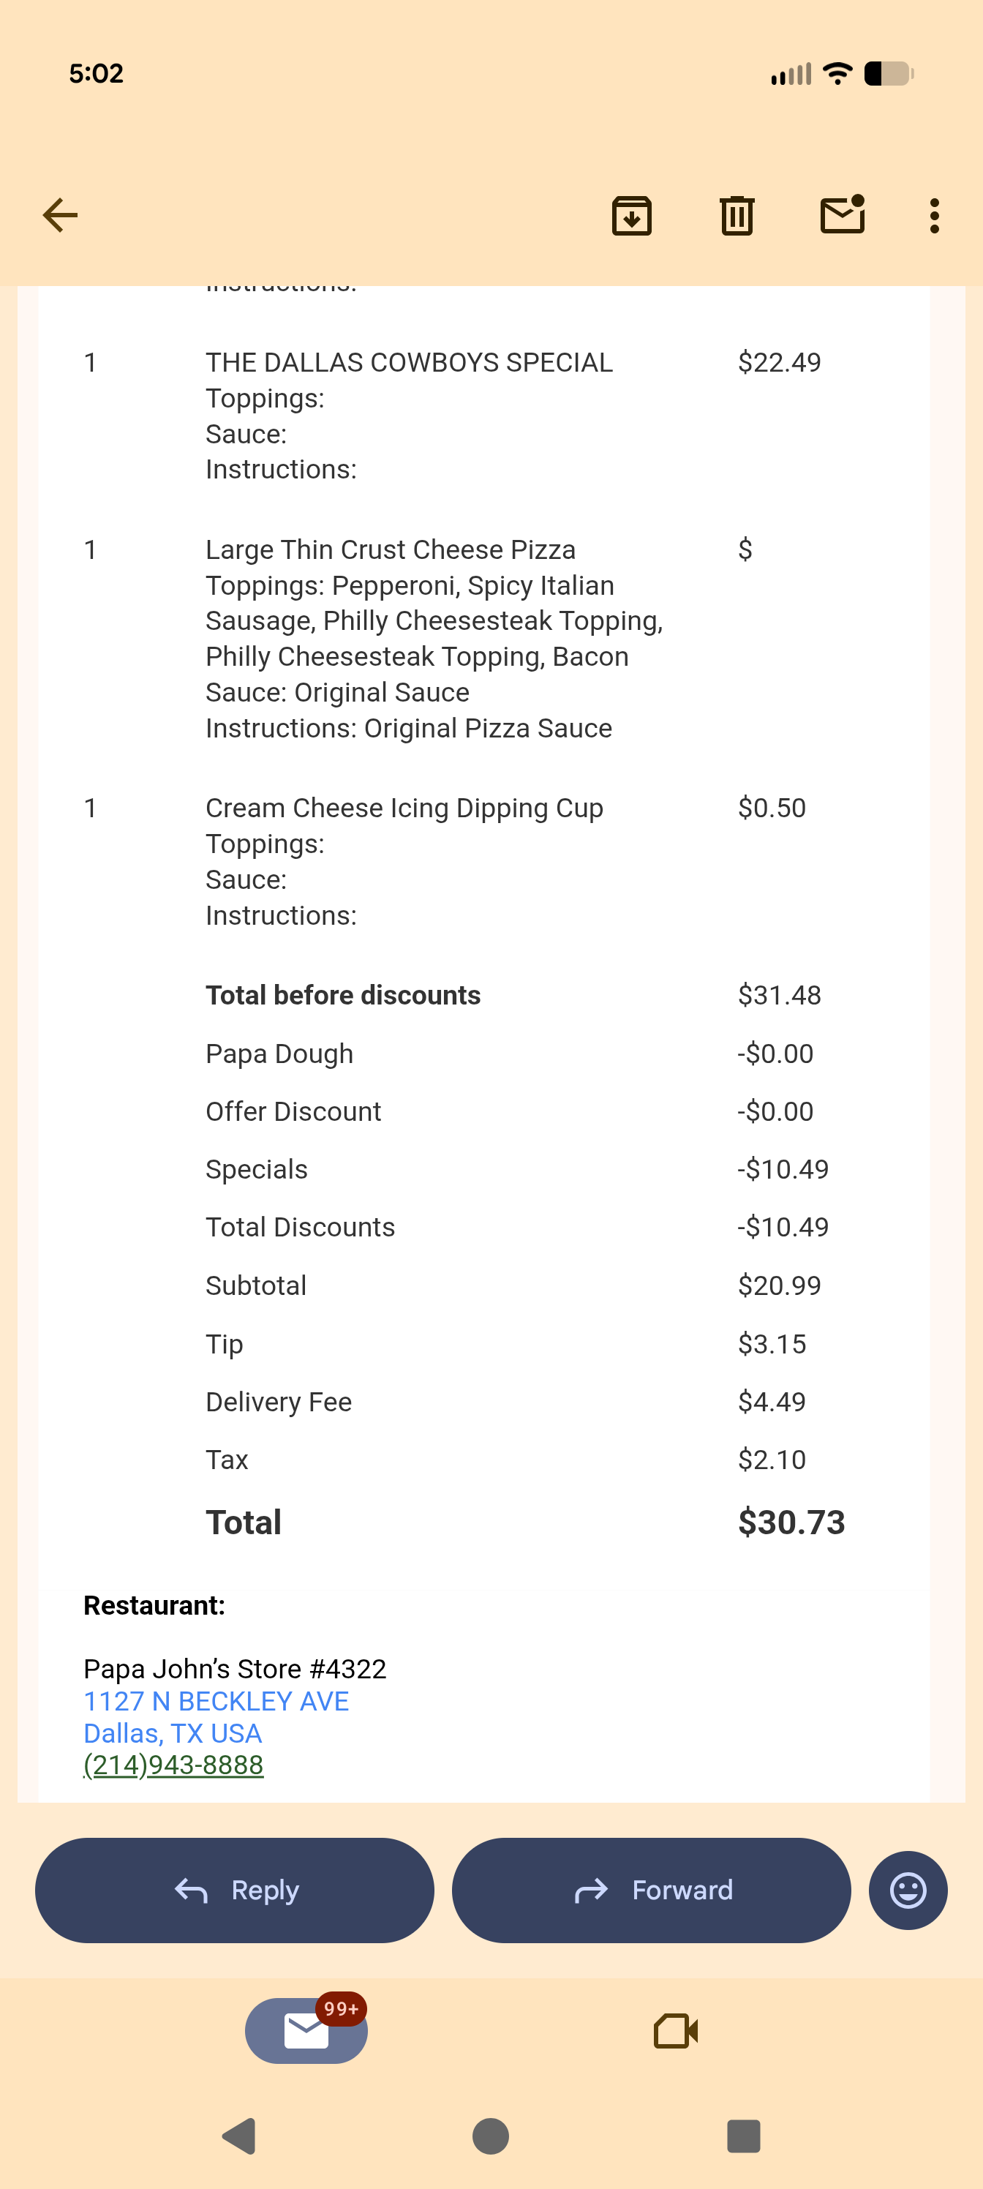Call the (214)943-8888 phone number link
The image size is (983, 2189).
(x=173, y=1765)
